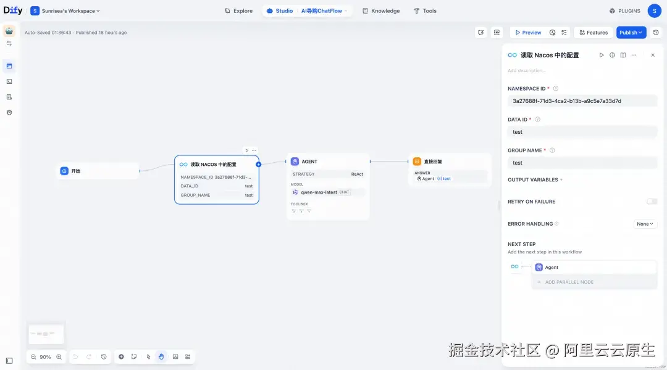The width and height of the screenshot is (667, 370).
Task: Select the hand pan tool in canvas toolbar
Action: pos(161,356)
